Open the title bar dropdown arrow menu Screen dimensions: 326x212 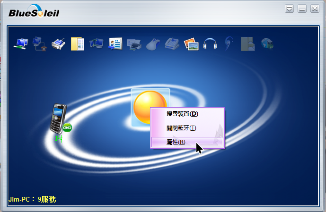pyautogui.click(x=290, y=9)
